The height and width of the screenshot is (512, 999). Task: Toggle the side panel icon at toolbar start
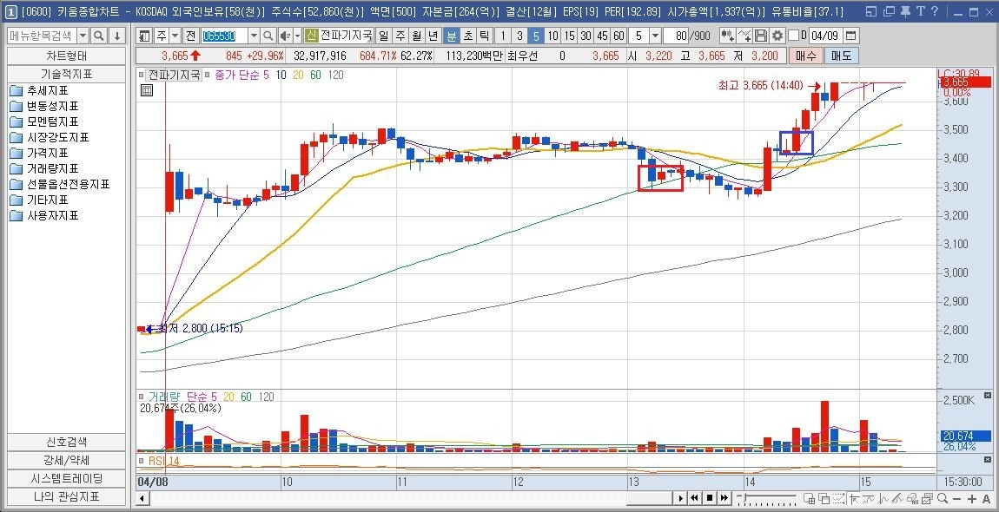(x=144, y=36)
